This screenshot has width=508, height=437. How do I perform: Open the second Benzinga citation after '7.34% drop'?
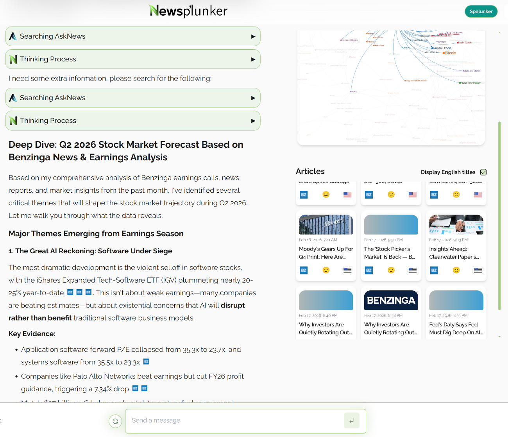[x=144, y=388]
